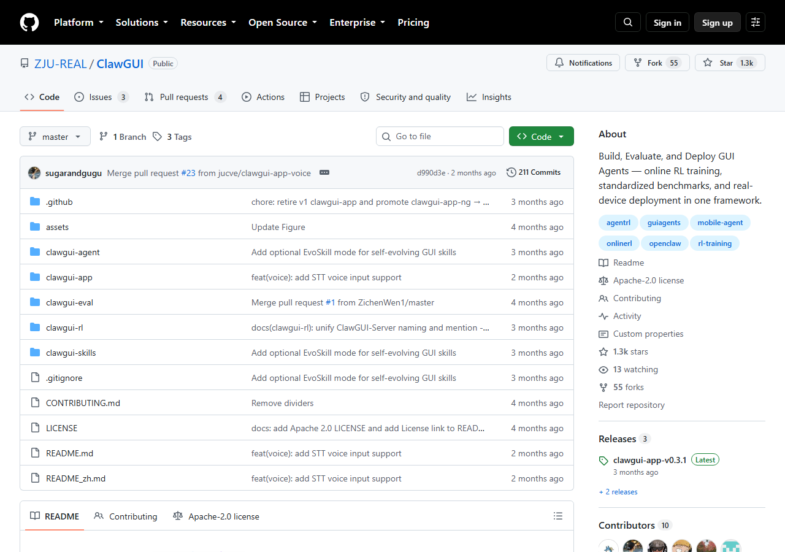The width and height of the screenshot is (785, 552).
Task: Open the 211 Commits history
Action: tap(534, 172)
